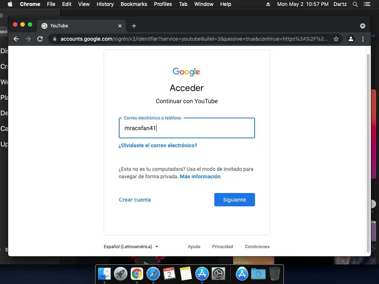Open the Bookmarks menu
379x284 pixels.
pyautogui.click(x=134, y=4)
